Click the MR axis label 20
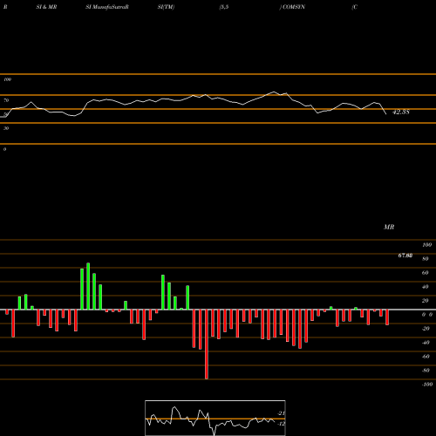Screen dimensions: 436x436 click(425, 301)
